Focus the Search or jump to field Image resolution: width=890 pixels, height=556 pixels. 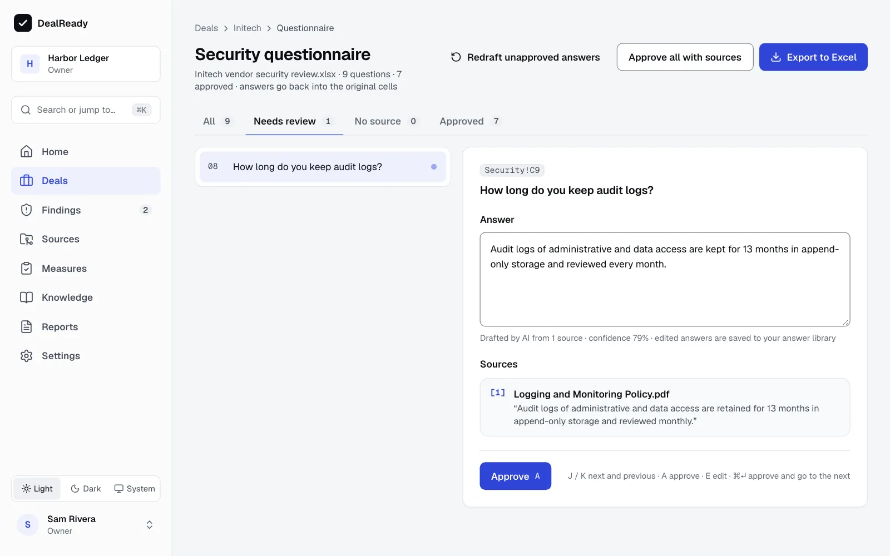(86, 110)
